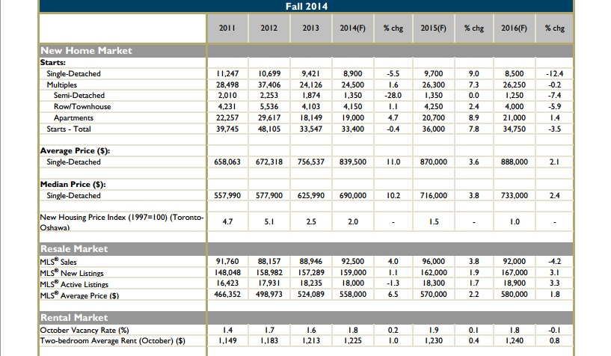Select the Starts - Total row label
The width and height of the screenshot is (611, 356).
(x=69, y=129)
